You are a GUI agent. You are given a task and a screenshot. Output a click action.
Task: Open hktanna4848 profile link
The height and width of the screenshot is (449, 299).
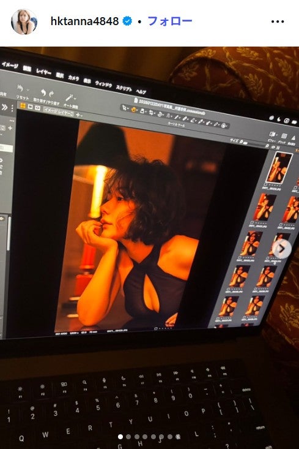coord(84,21)
